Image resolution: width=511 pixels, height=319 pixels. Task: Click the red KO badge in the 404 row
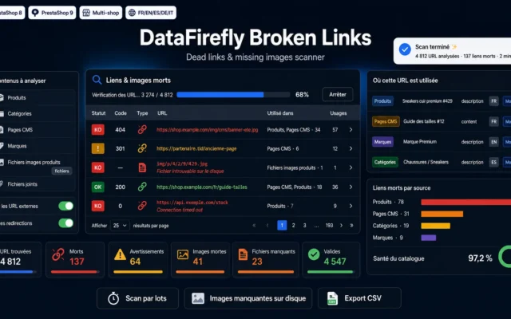coord(97,129)
